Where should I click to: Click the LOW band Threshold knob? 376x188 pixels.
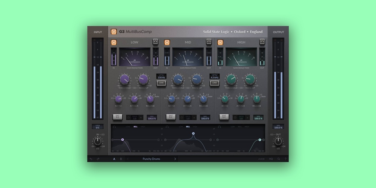(124, 79)
